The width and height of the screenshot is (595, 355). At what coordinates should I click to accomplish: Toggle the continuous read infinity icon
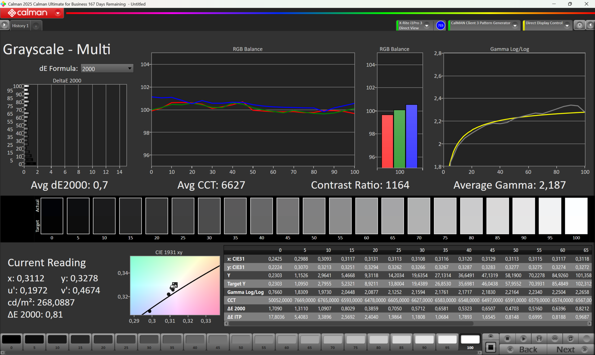point(555,339)
